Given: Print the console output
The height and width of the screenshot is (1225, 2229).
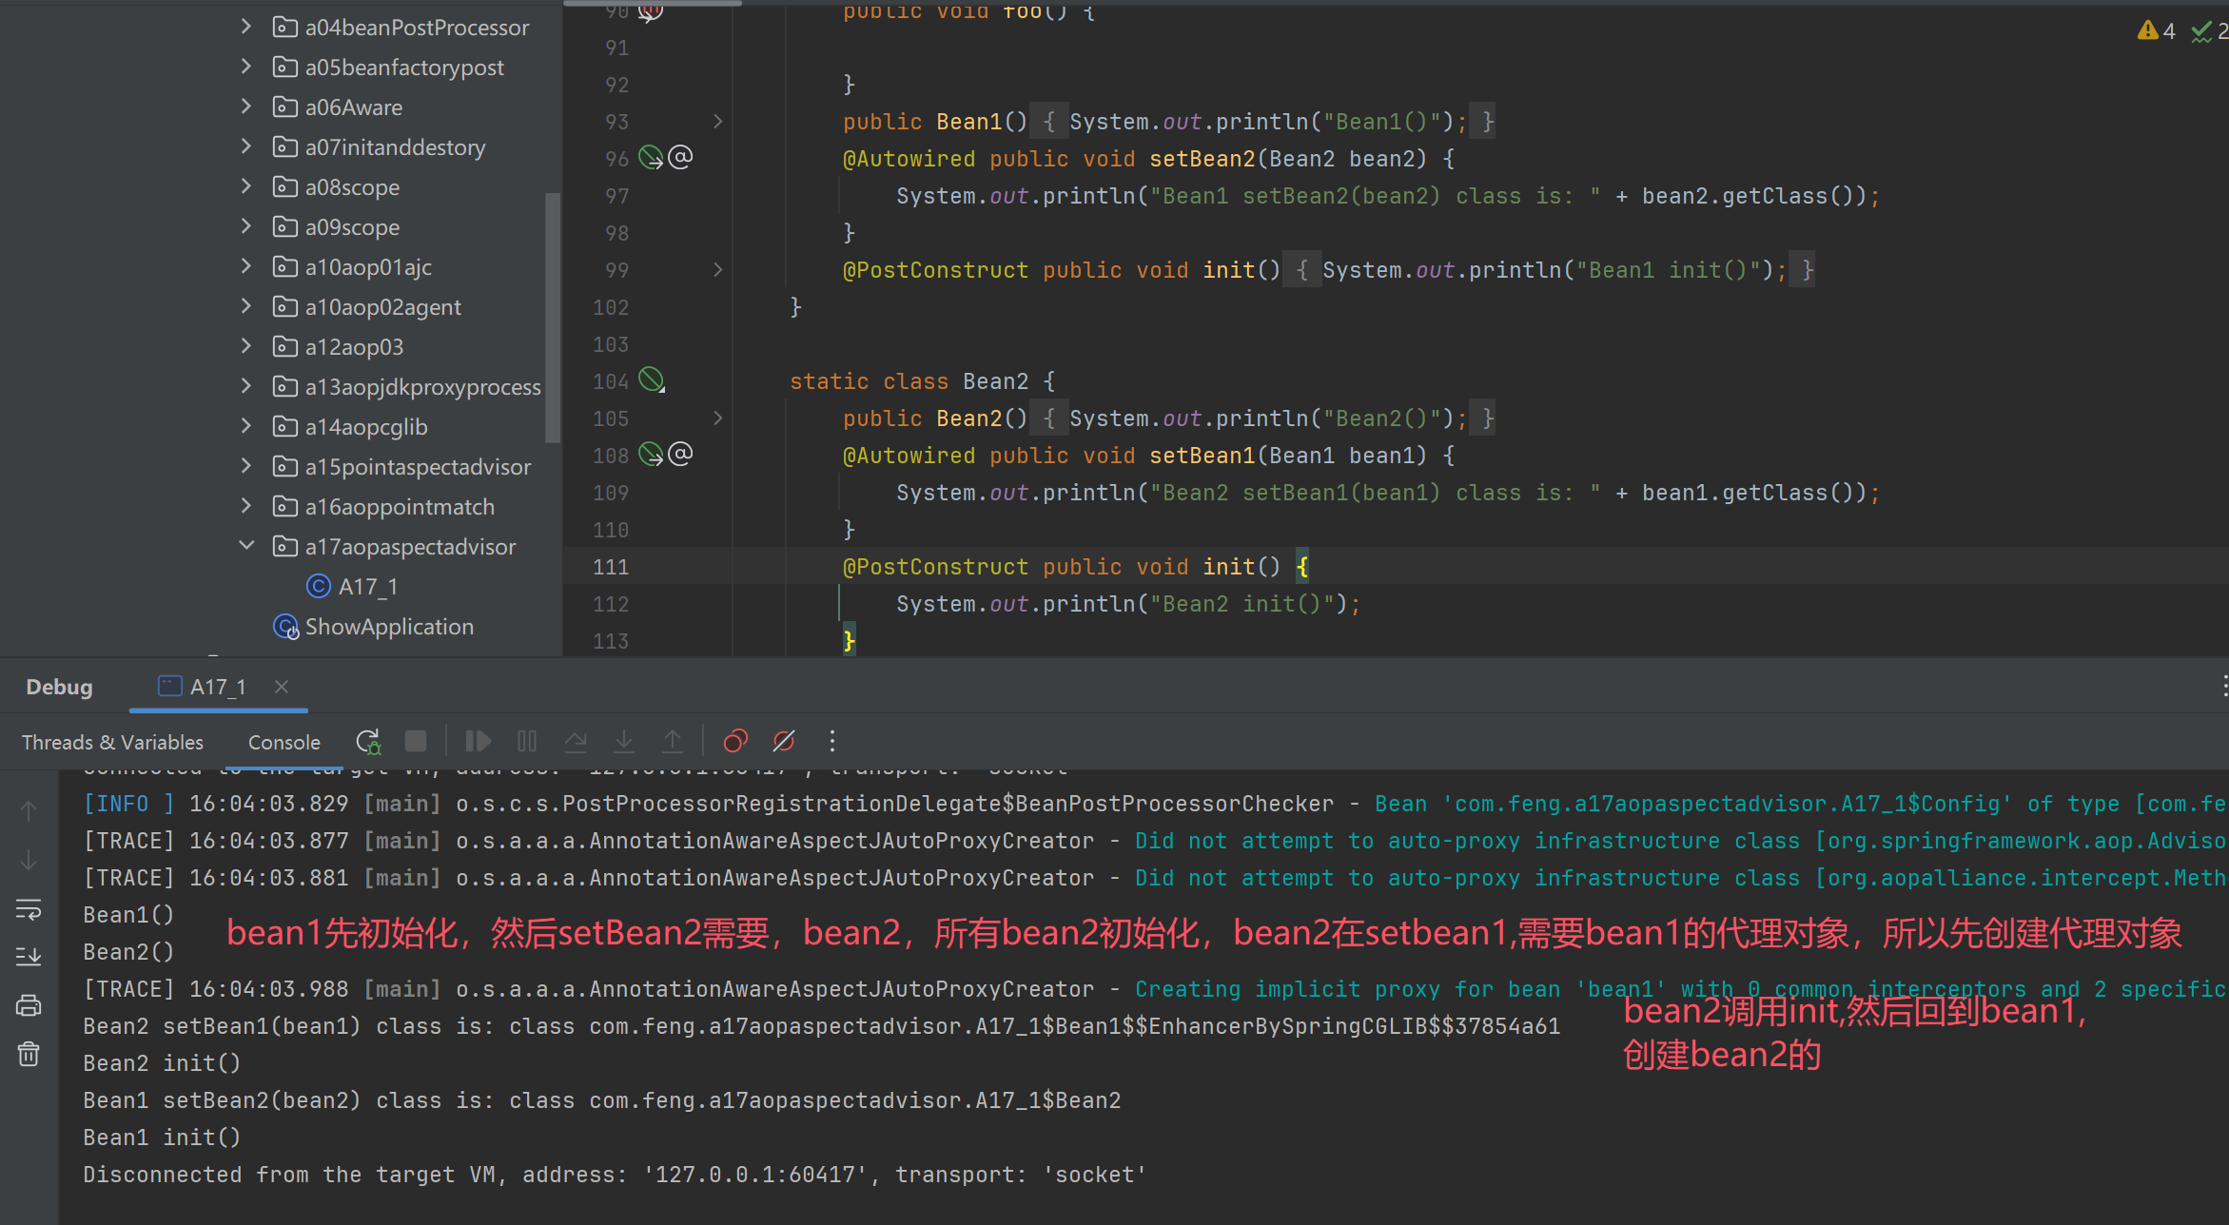Looking at the screenshot, I should (29, 1005).
